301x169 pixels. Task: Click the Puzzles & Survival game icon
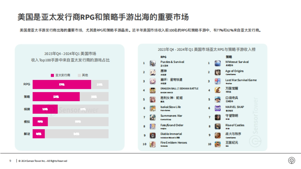(153, 63)
